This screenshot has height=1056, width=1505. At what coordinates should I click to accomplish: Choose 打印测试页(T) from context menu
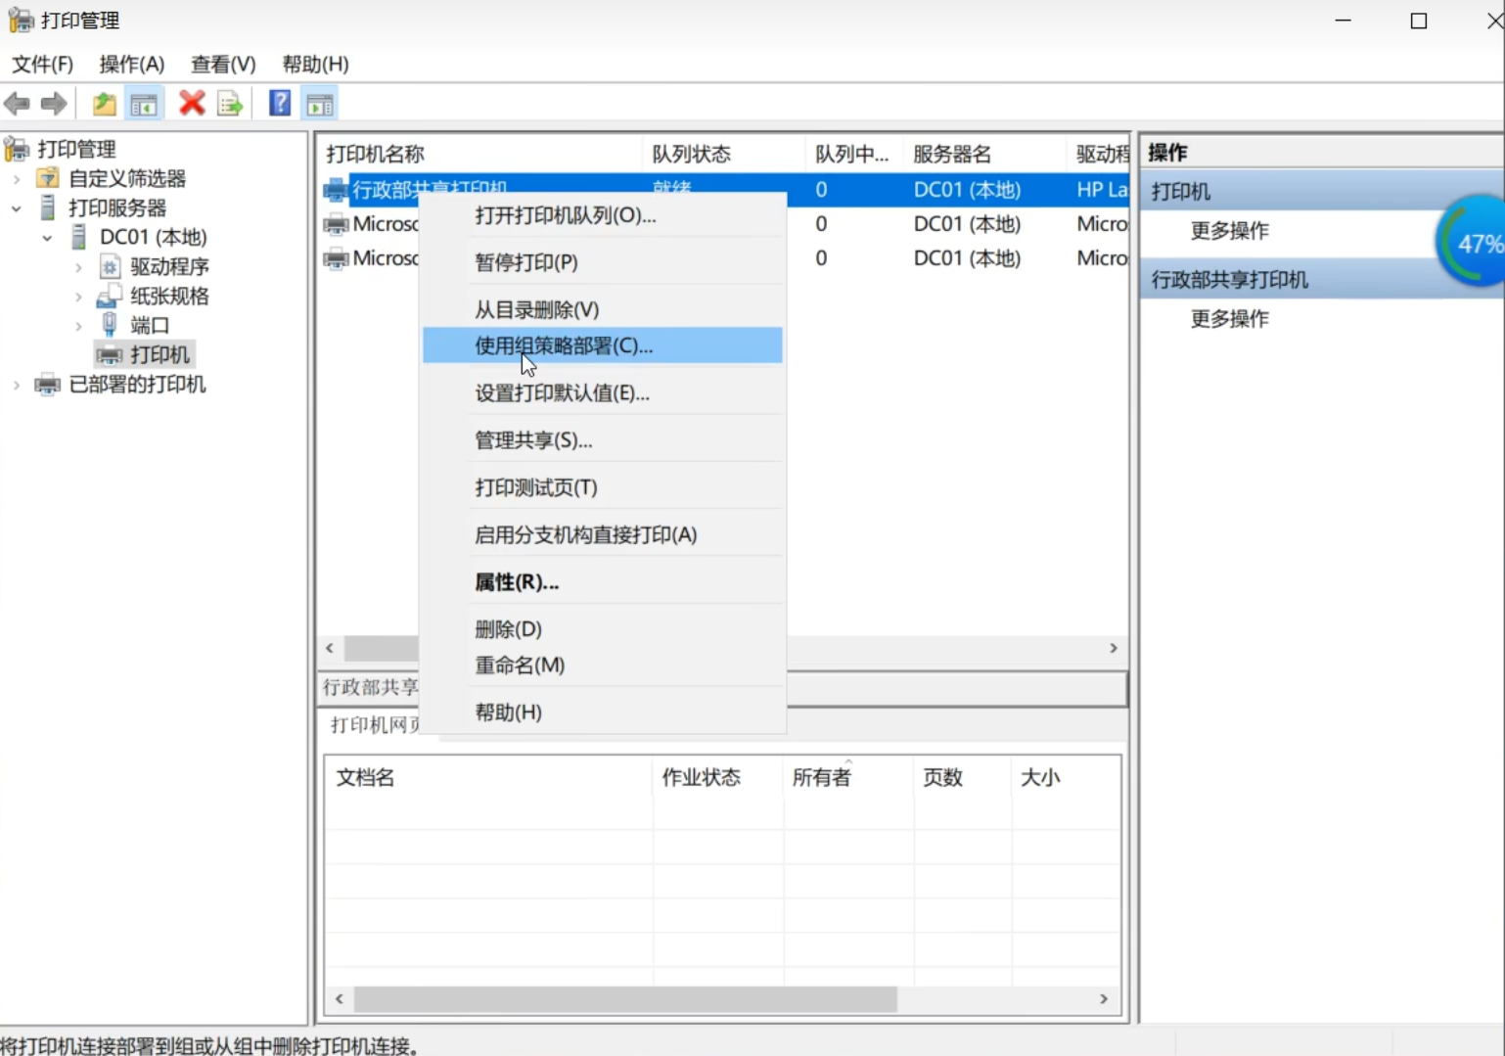pos(603,487)
